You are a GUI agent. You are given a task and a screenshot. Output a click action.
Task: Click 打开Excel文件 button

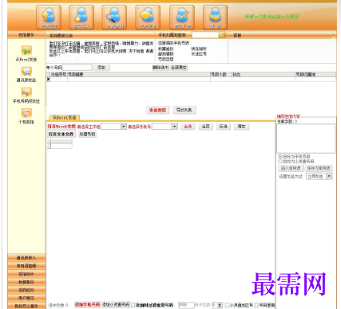coord(61,127)
